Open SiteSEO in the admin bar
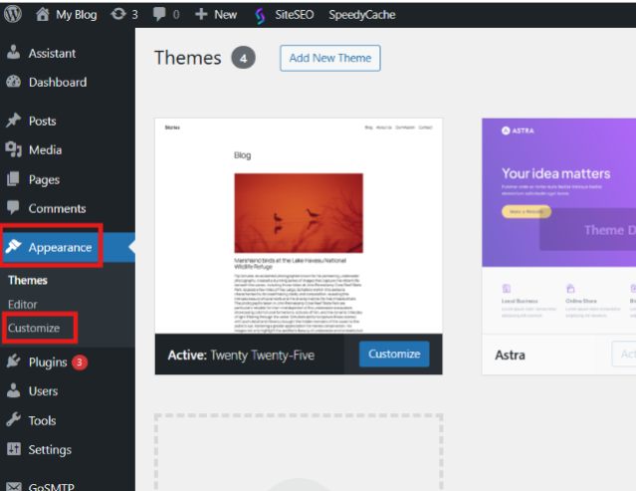The height and width of the screenshot is (491, 636). 294,15
